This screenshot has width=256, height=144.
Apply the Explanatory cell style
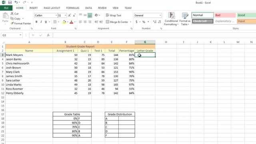[x=225, y=21]
